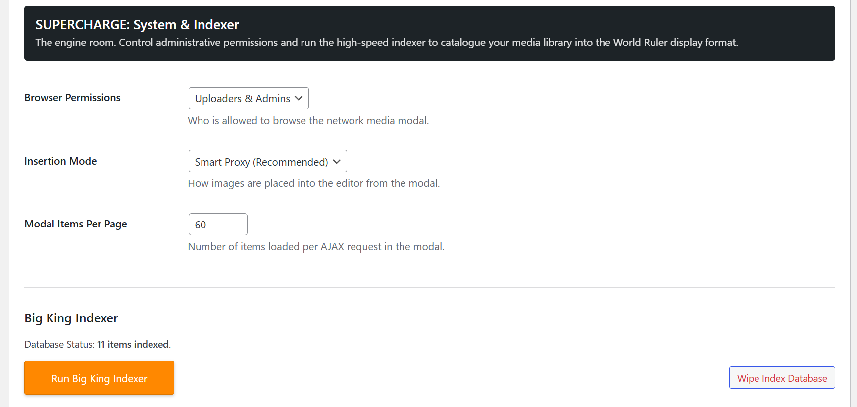Image resolution: width=857 pixels, height=407 pixels.
Task: Click the 'How images are placed' description
Action: click(314, 183)
